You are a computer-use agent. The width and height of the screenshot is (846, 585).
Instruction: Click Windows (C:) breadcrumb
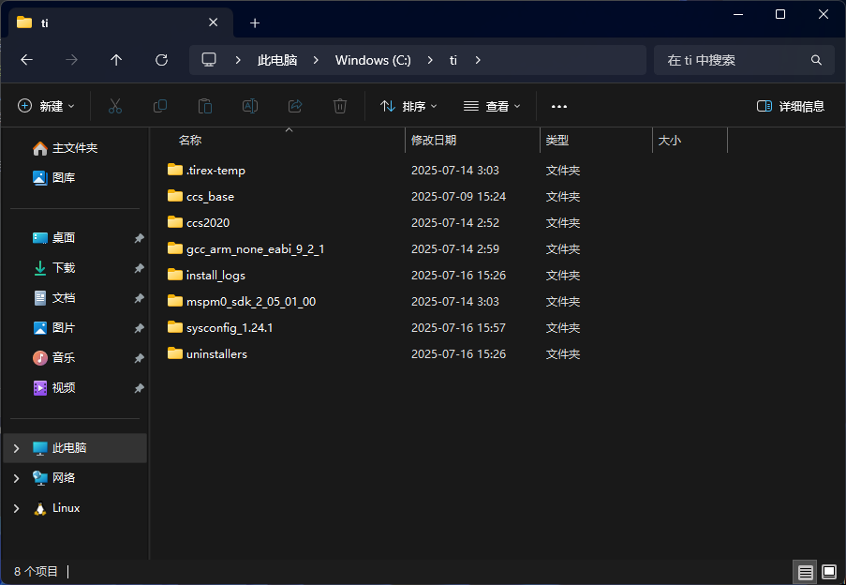click(x=373, y=60)
